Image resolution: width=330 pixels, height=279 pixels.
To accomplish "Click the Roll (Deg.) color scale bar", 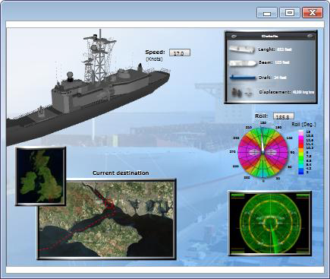I will click(301, 152).
